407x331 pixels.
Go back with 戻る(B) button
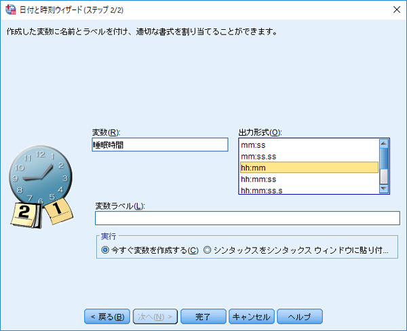(x=107, y=317)
